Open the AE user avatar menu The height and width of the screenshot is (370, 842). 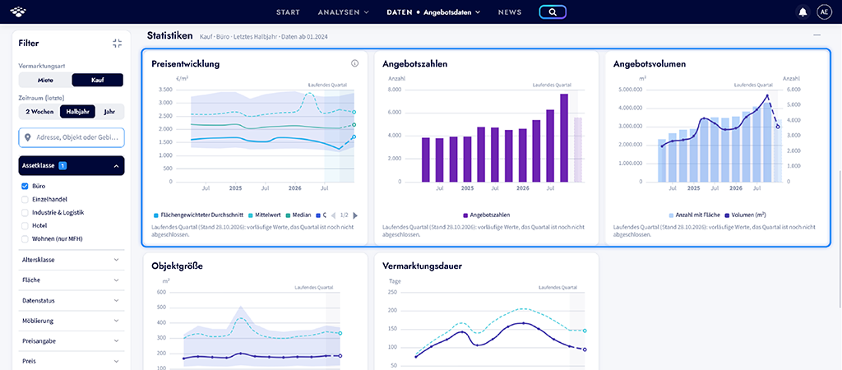pyautogui.click(x=823, y=12)
